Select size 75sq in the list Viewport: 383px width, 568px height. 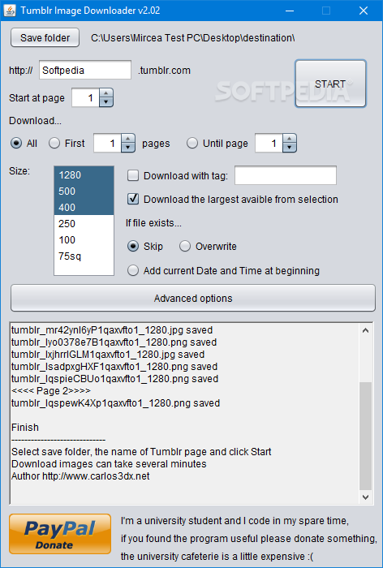(84, 256)
